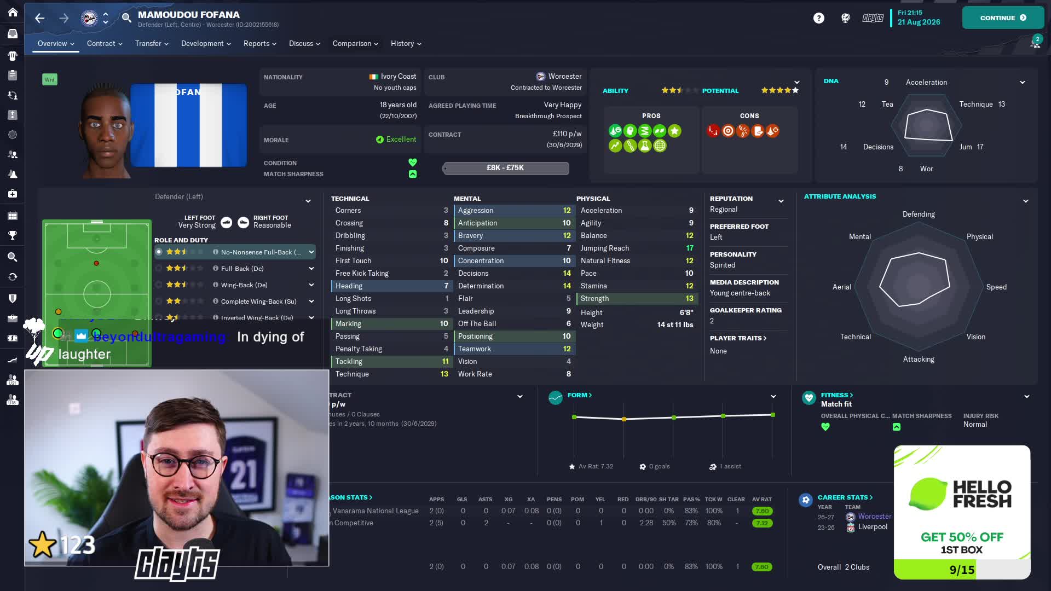This screenshot has width=1051, height=591.
Task: Click the 21 Aug 2026 date display
Action: 919,22
